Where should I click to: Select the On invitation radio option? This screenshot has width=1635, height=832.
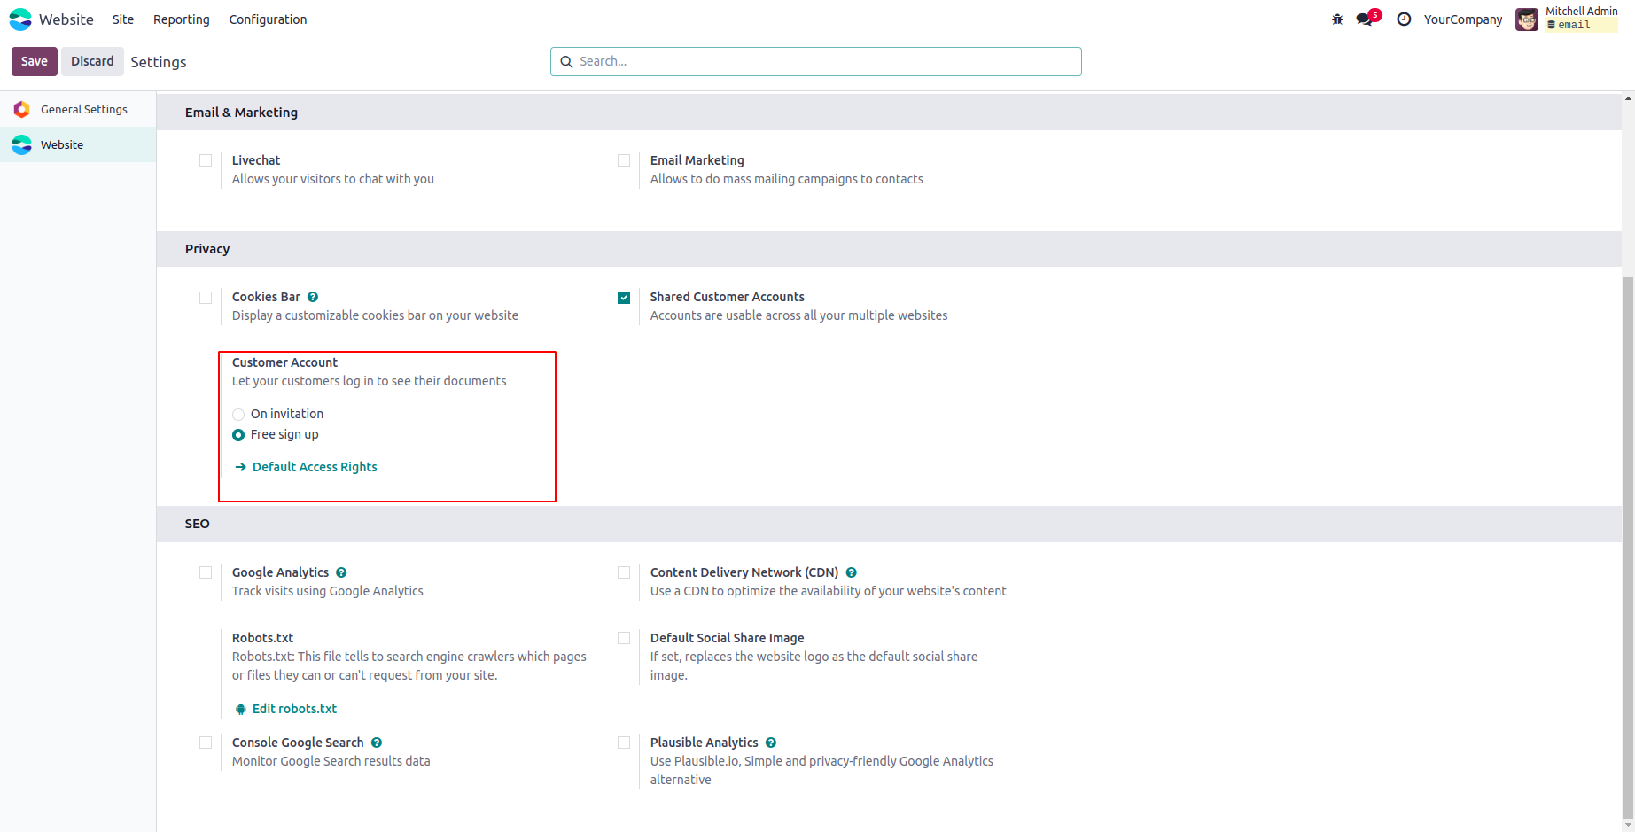[238, 415]
